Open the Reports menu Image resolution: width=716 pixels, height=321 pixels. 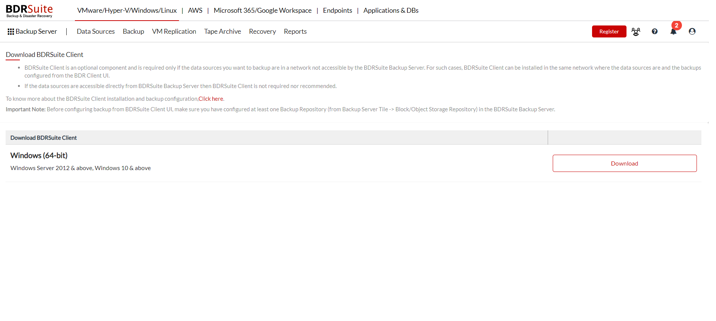[x=295, y=31]
